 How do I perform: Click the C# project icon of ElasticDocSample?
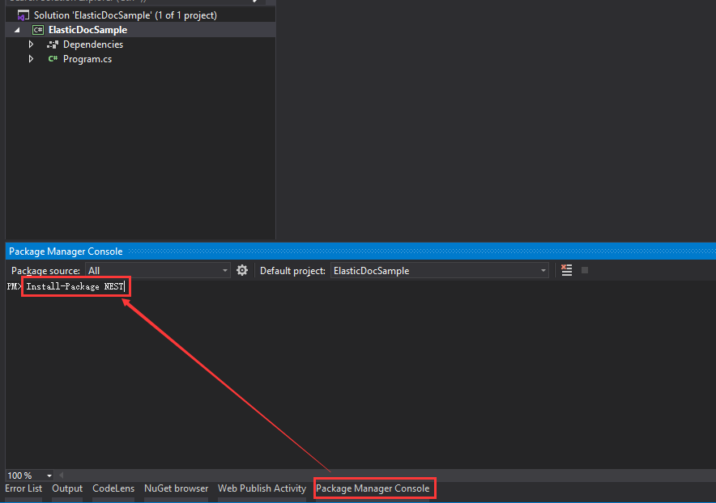[38, 30]
